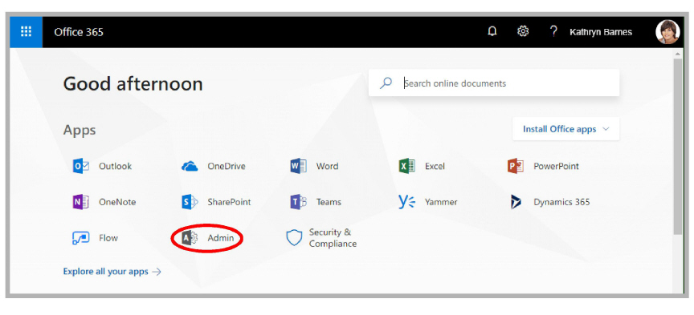
Task: Click the Dynamics 365 label text
Action: point(562,202)
